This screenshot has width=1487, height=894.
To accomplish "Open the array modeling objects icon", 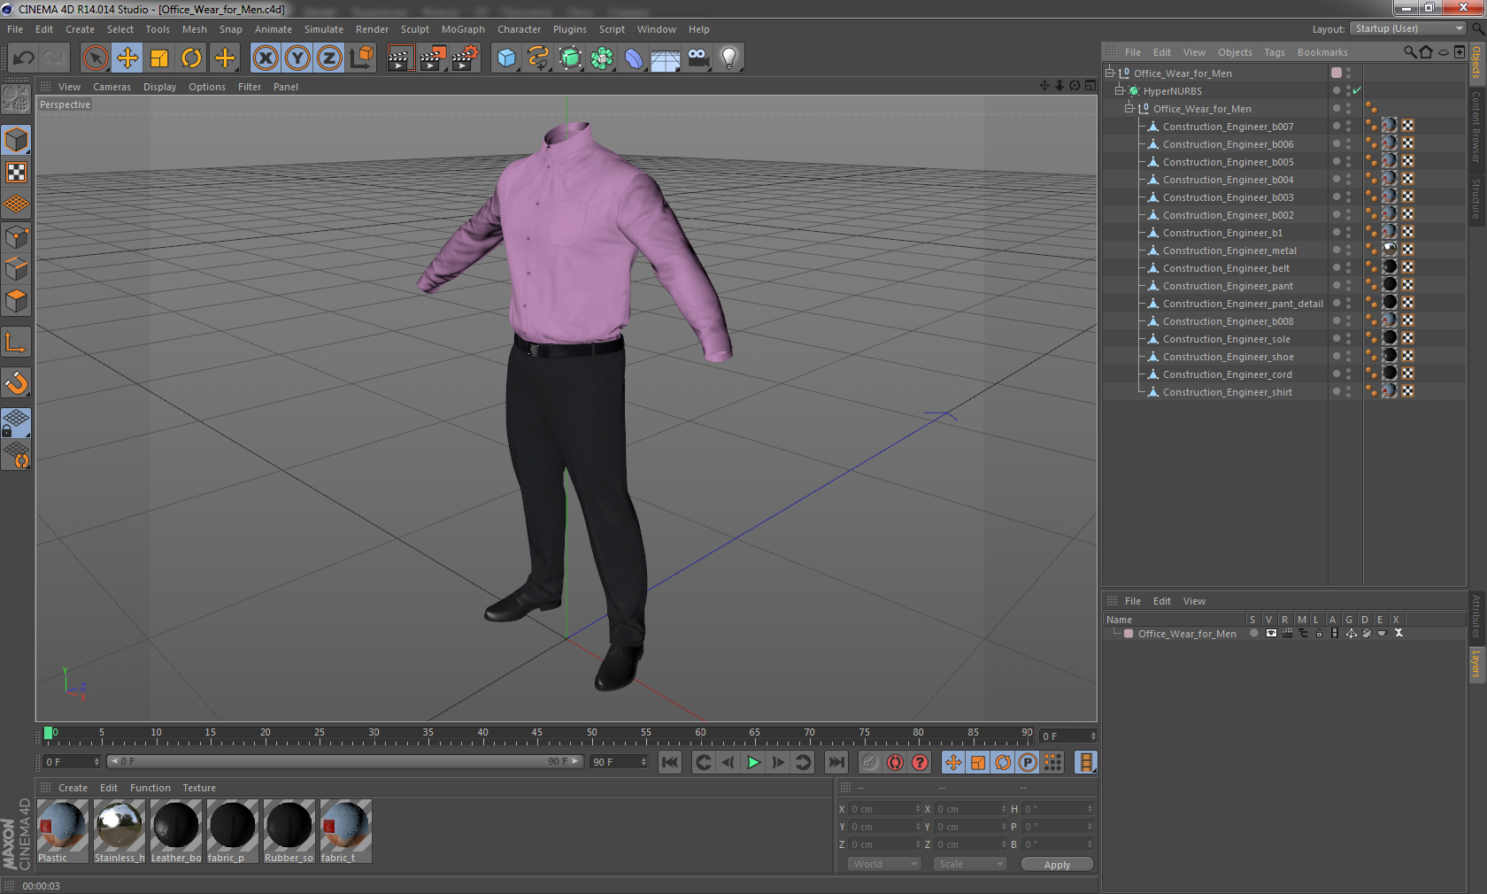I will [602, 58].
